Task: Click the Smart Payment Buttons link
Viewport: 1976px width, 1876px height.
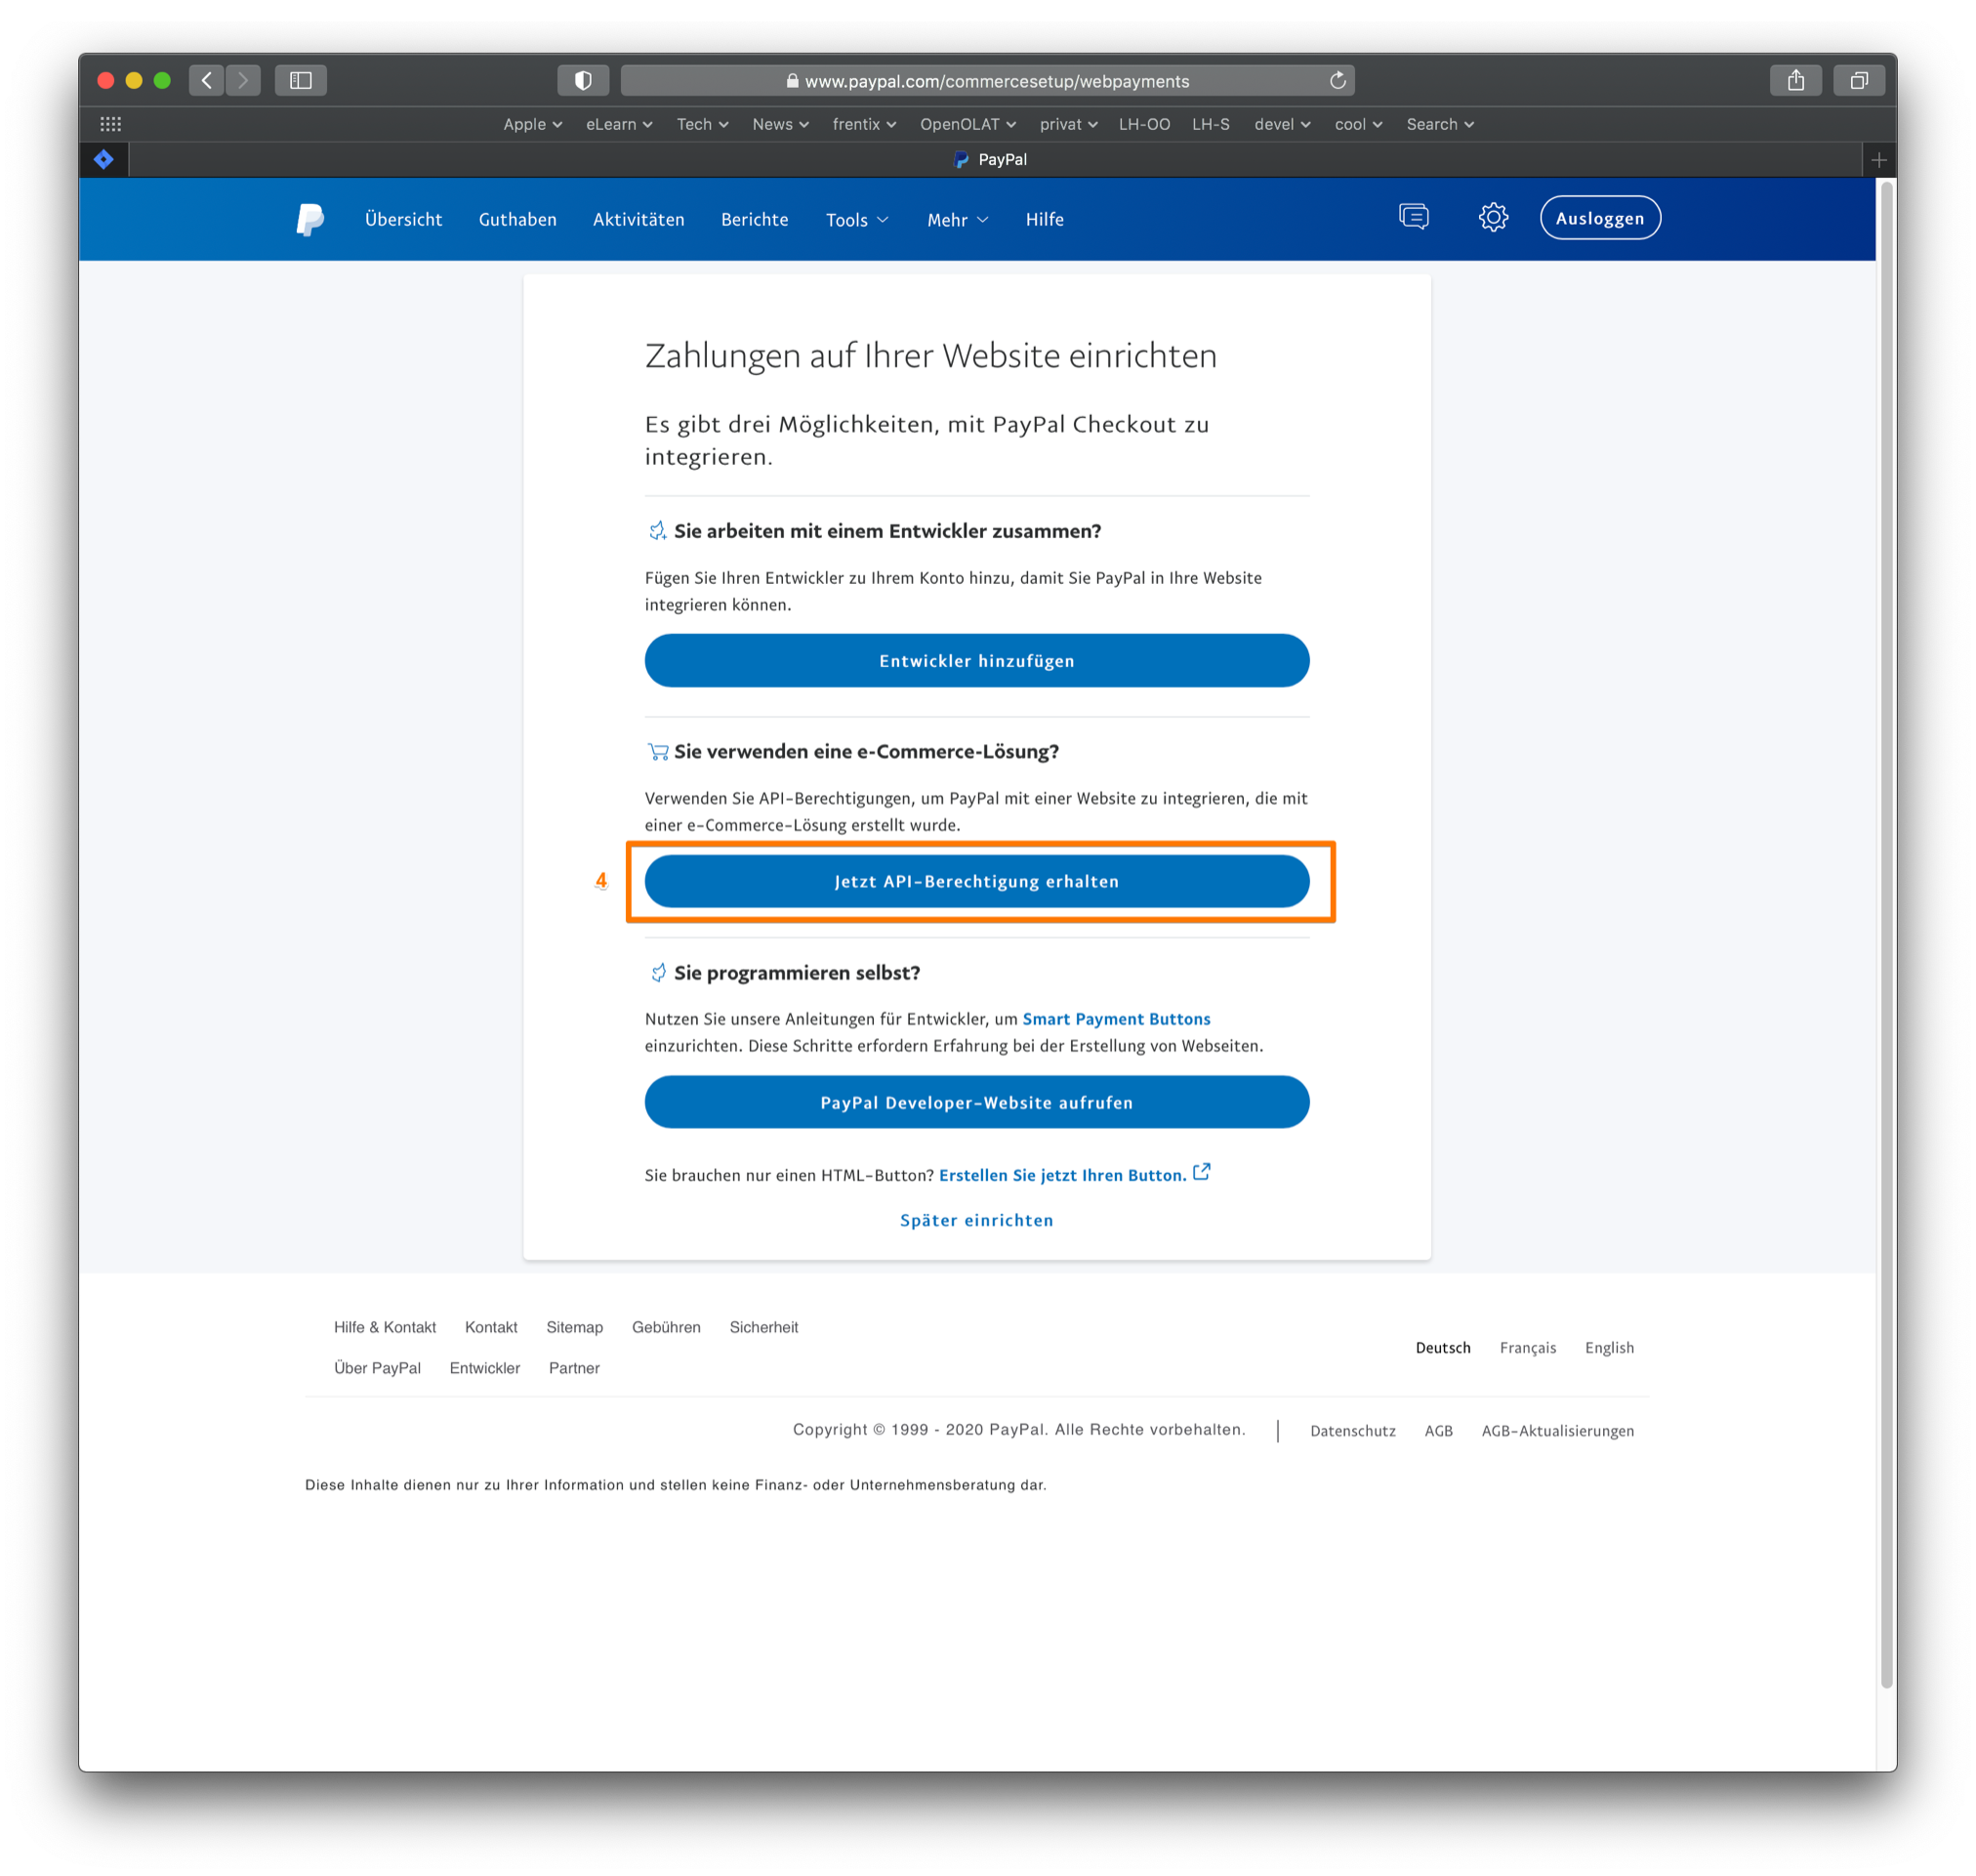Action: click(x=1116, y=1019)
